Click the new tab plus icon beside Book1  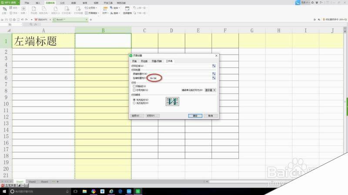(91, 20)
